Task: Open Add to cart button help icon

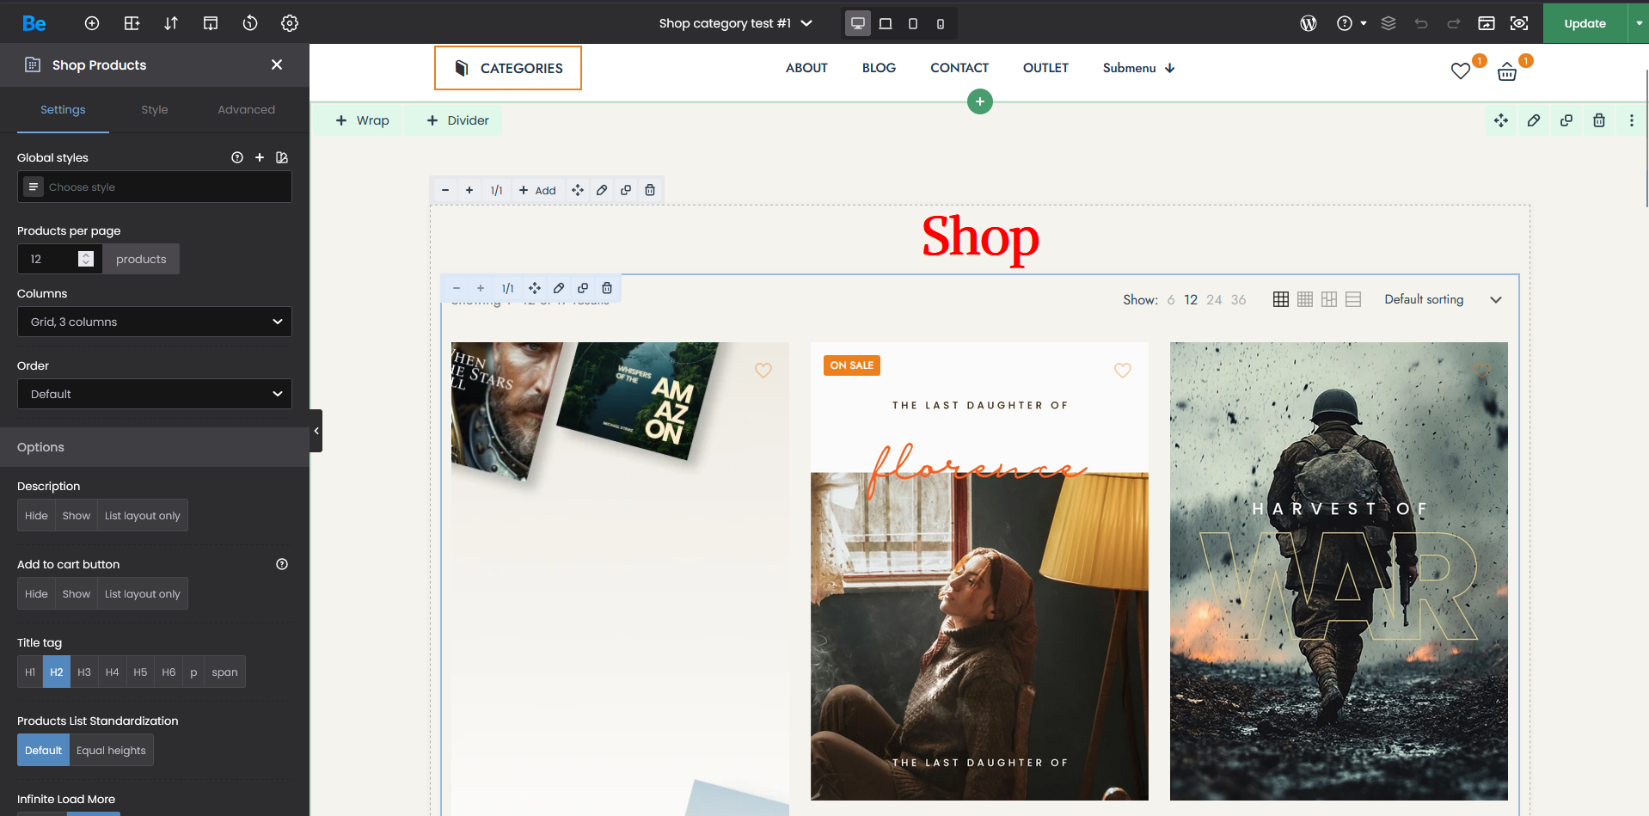Action: (282, 564)
